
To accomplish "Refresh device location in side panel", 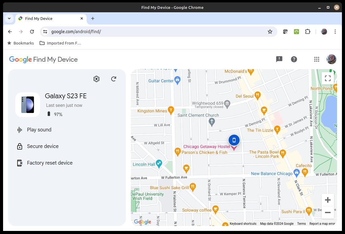I will [114, 79].
